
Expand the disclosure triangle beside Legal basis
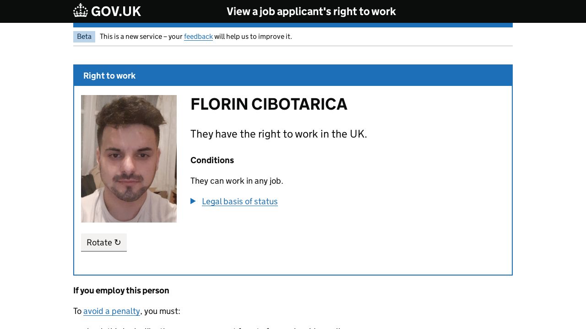(193, 201)
